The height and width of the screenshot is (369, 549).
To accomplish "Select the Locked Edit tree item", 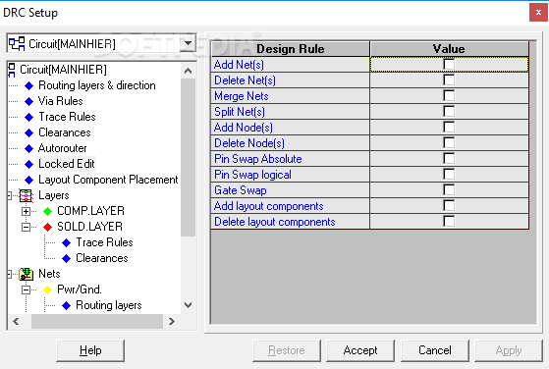I will (x=67, y=164).
